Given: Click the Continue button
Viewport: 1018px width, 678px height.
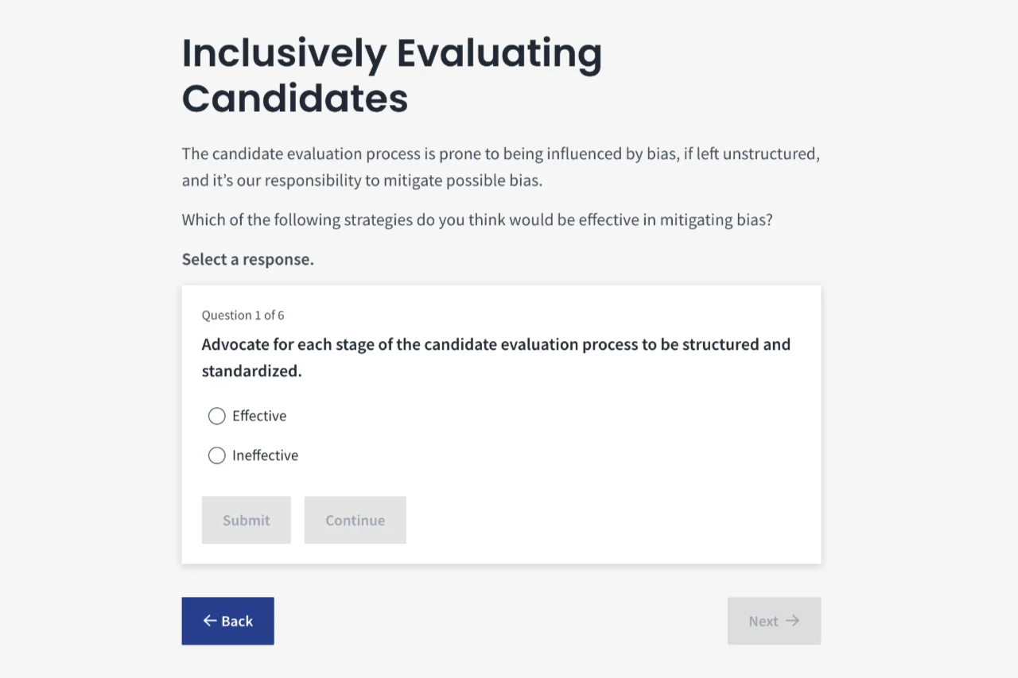Looking at the screenshot, I should (x=356, y=520).
